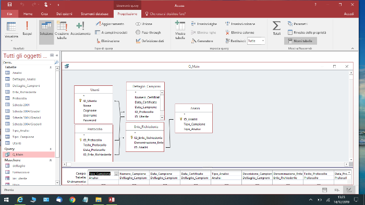
Task: Open Google Chrome from taskbar
Action: 72,200
